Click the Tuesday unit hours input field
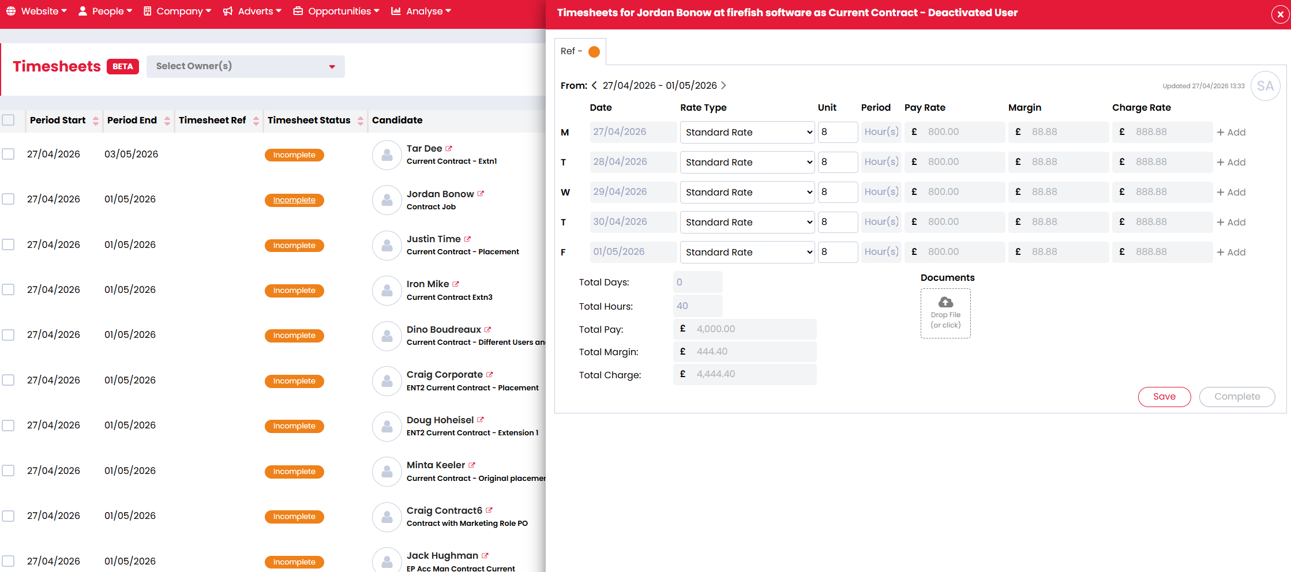The image size is (1291, 572). 837,162
